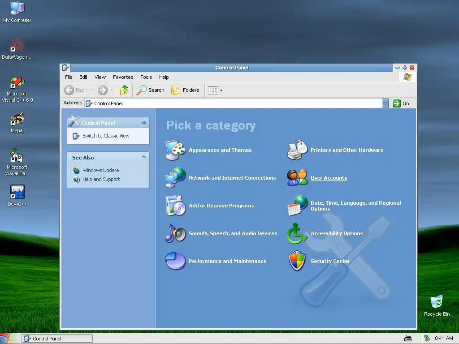Click inside the Address bar field
The width and height of the screenshot is (459, 344).
coord(233,103)
